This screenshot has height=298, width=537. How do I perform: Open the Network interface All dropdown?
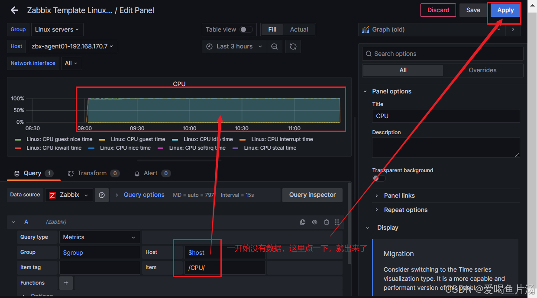coord(71,63)
